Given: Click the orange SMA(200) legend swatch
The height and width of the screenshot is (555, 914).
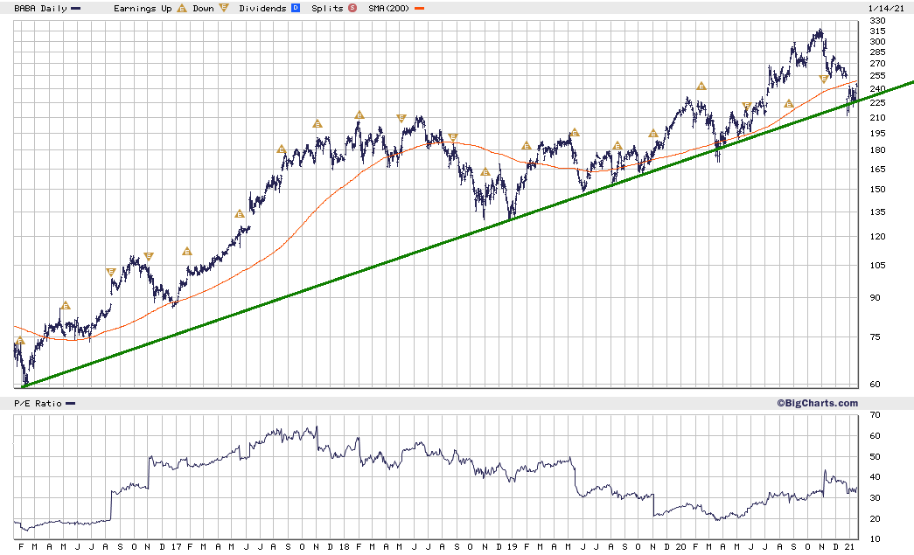Looking at the screenshot, I should pyautogui.click(x=419, y=8).
